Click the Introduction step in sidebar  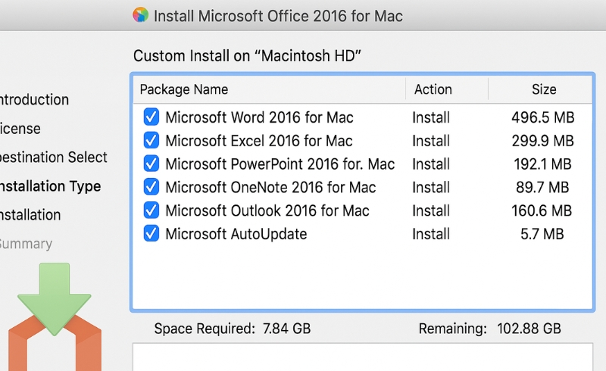tap(34, 100)
